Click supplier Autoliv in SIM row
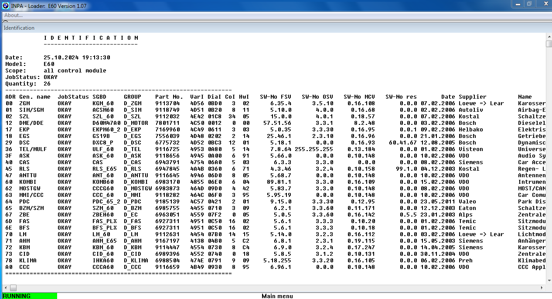 point(471,110)
